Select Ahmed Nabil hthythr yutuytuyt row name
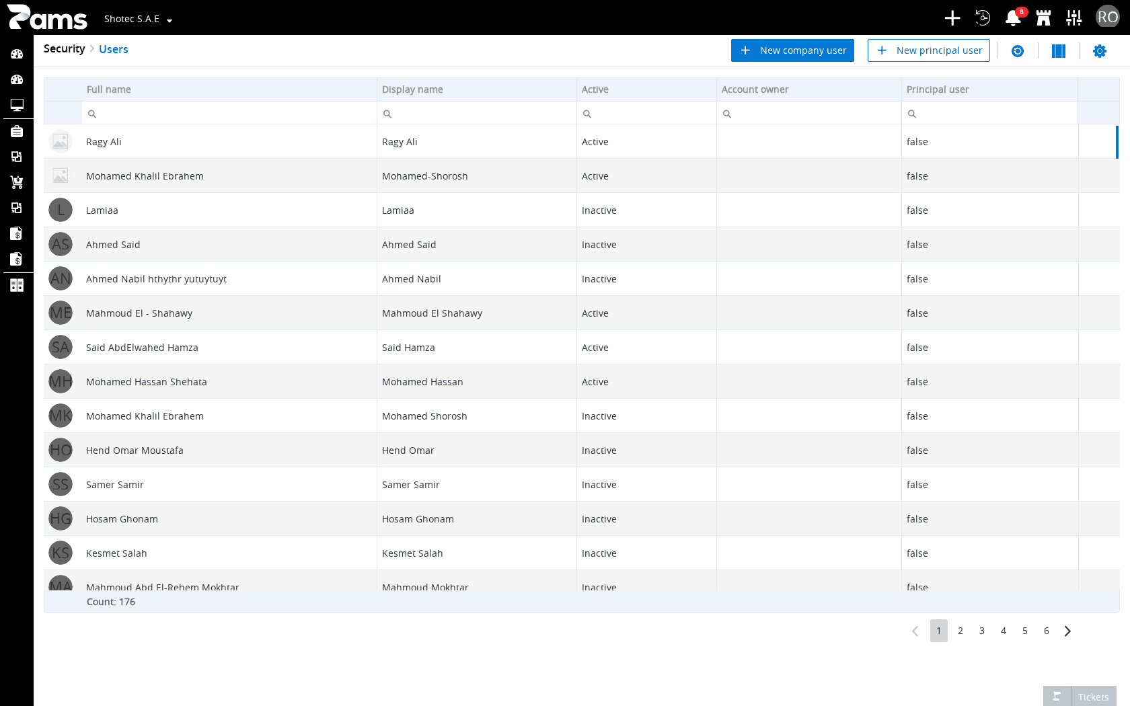The width and height of the screenshot is (1130, 706). point(229,278)
